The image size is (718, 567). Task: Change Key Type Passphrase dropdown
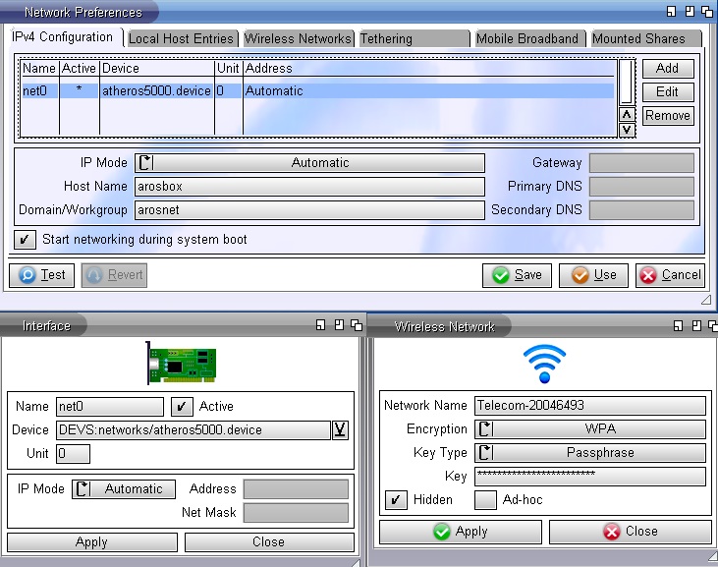click(x=590, y=453)
